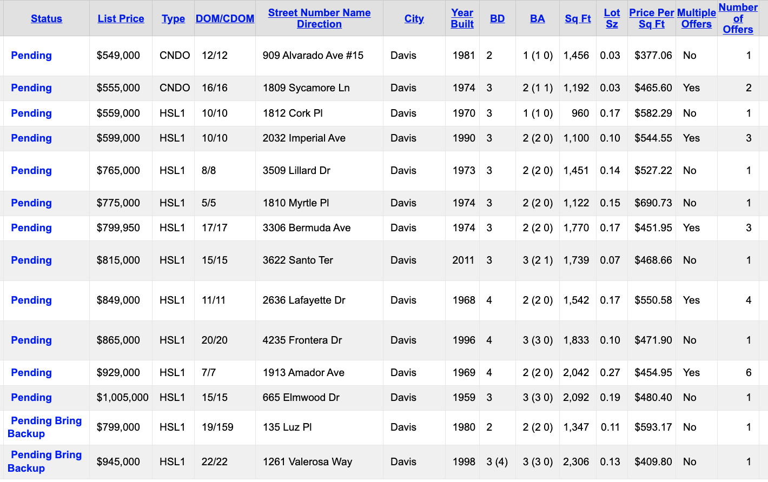Click the BA column header
Viewport: 768px width, 482px height.
[537, 18]
